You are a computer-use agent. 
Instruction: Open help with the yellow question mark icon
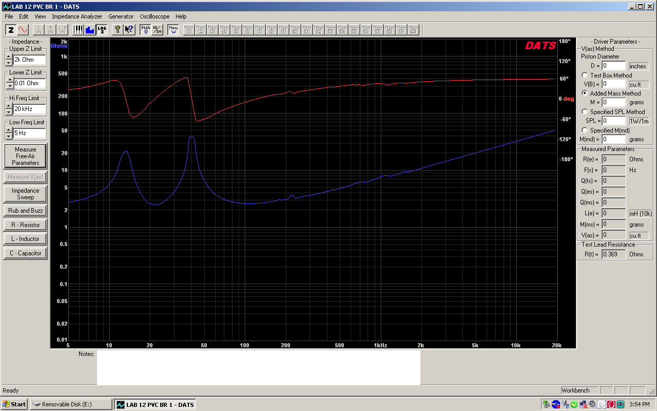[118, 30]
